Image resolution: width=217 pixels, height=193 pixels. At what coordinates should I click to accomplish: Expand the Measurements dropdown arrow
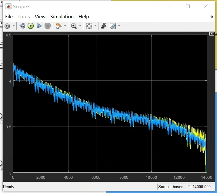[119, 26]
